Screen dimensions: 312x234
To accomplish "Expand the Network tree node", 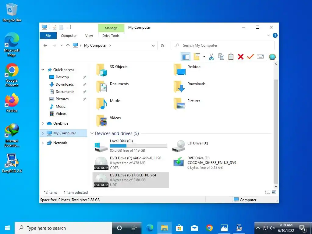I will point(43,143).
